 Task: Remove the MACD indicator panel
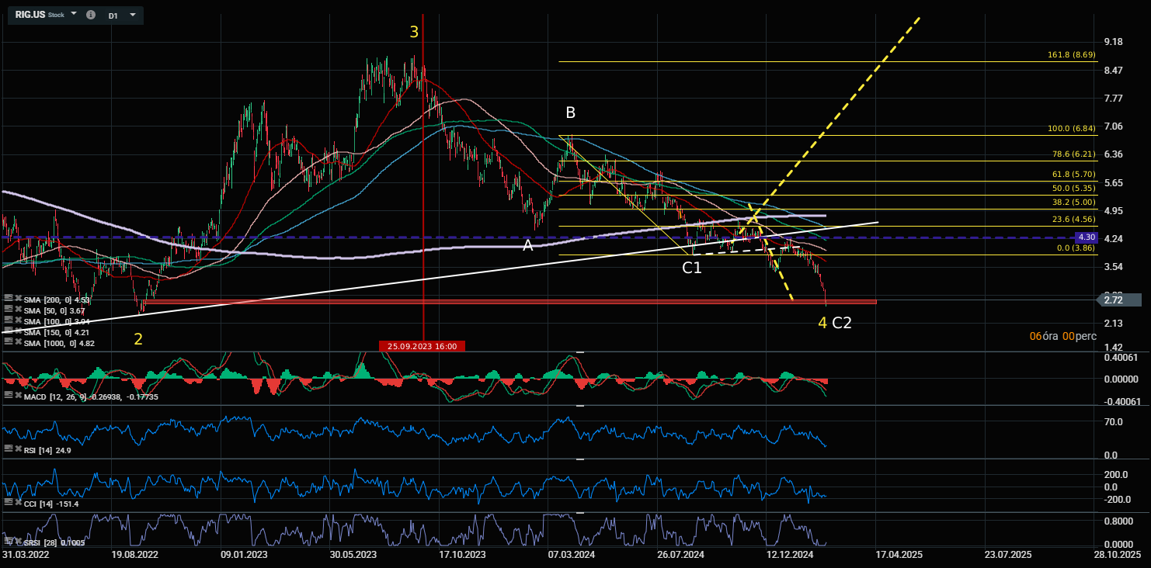tap(18, 396)
